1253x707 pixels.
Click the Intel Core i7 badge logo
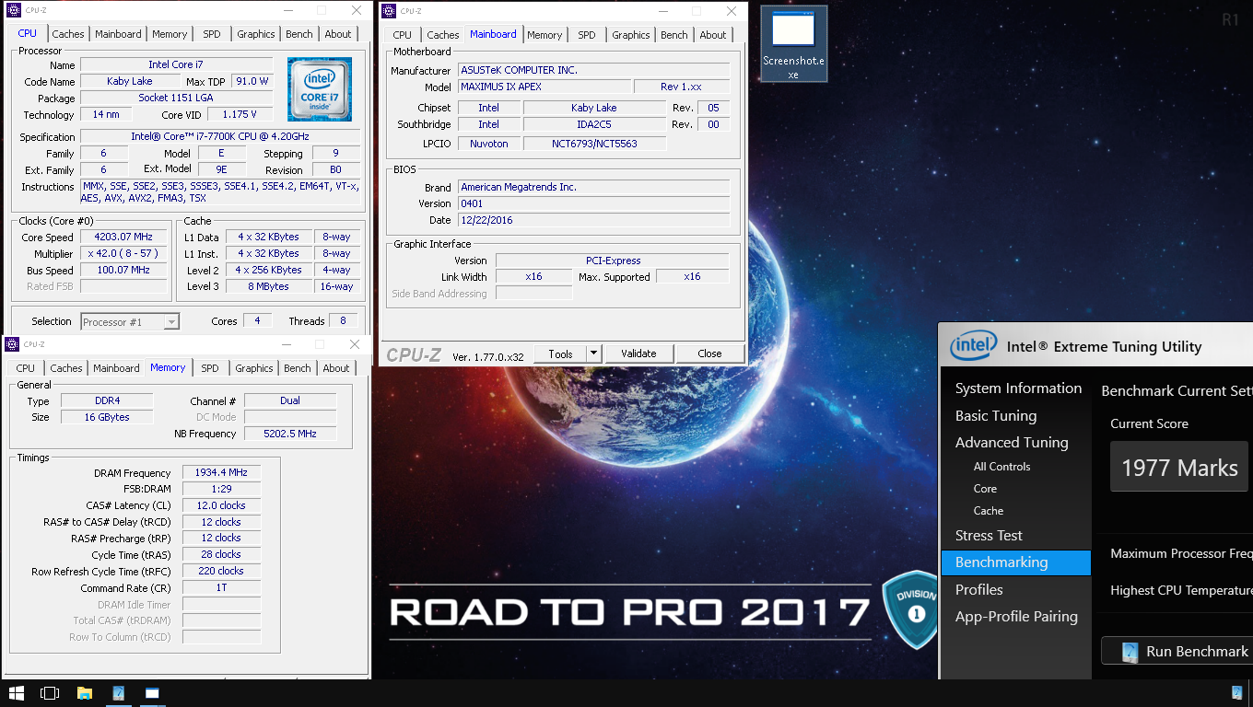point(320,89)
